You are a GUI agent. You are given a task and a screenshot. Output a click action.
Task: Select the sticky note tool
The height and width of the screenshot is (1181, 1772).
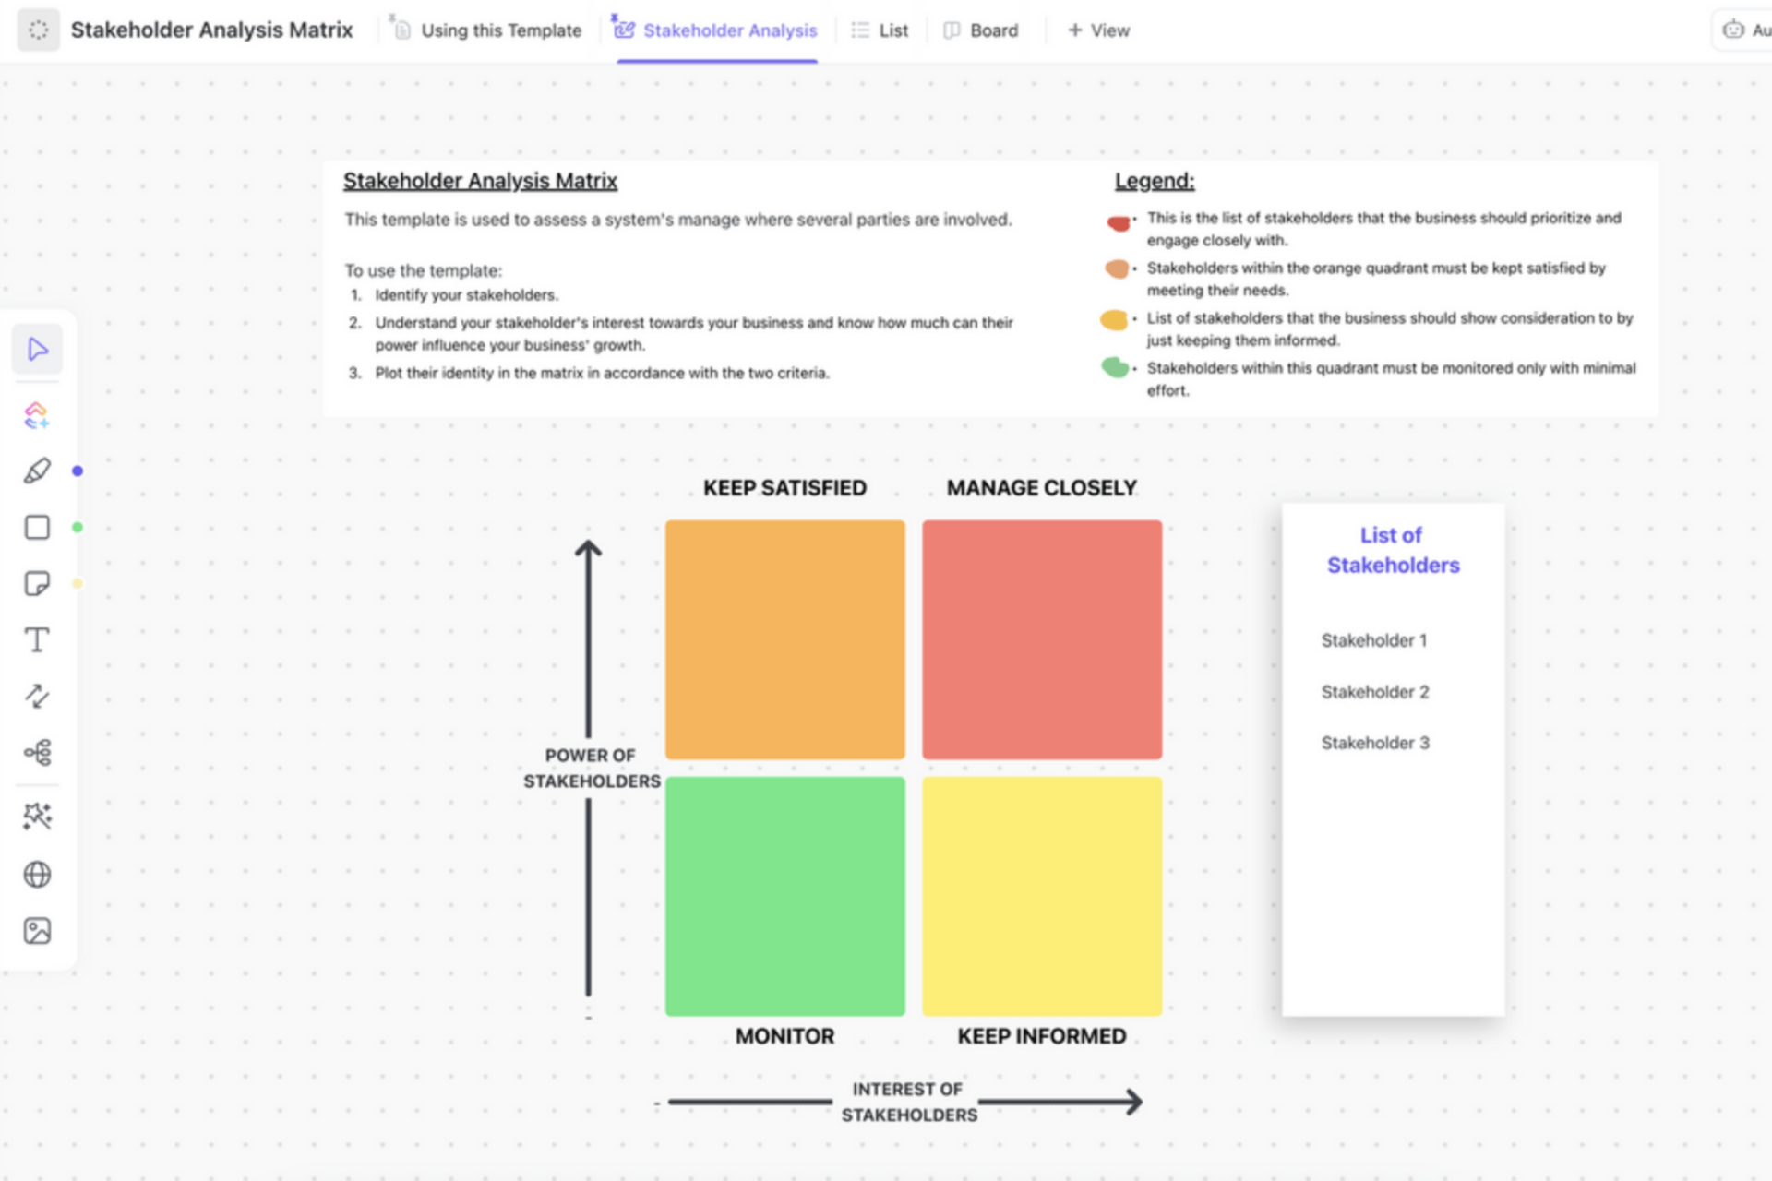point(37,584)
